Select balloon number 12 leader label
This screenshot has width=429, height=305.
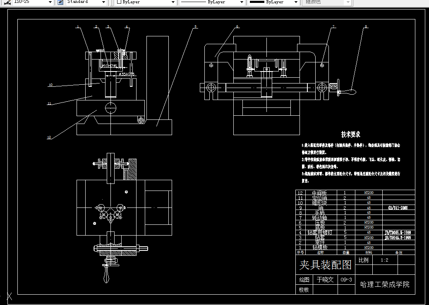[49, 137]
